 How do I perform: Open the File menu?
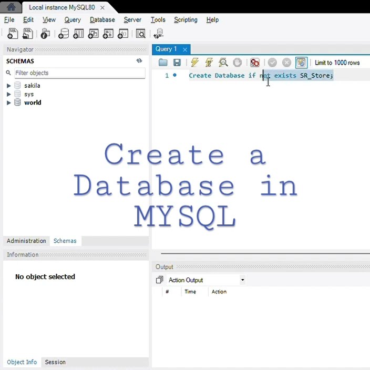[9, 20]
